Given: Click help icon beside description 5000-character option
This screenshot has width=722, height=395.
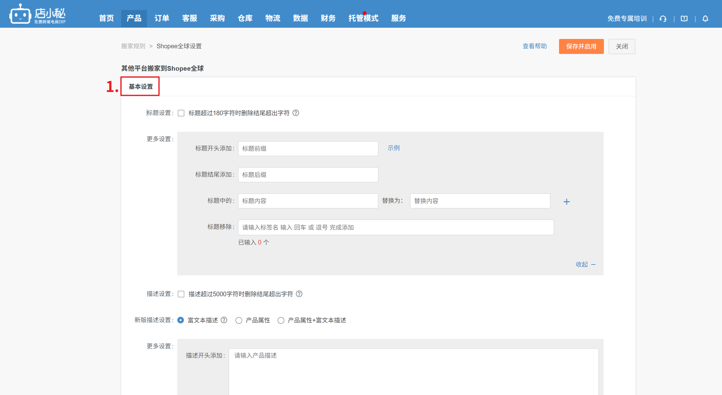Looking at the screenshot, I should click(299, 294).
